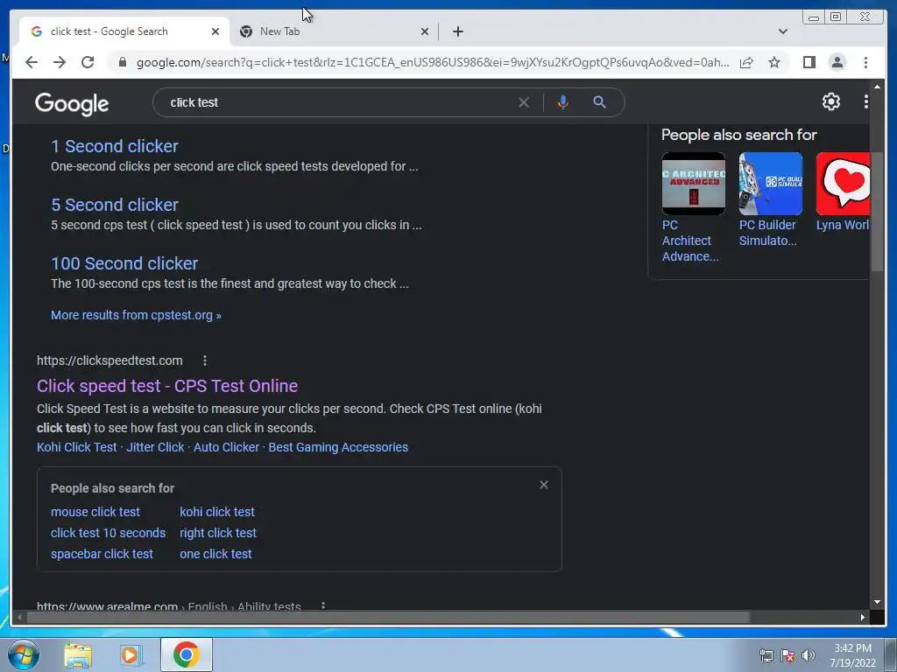Image resolution: width=897 pixels, height=672 pixels.
Task: Click the Chrome taskbar icon
Action: pyautogui.click(x=187, y=654)
